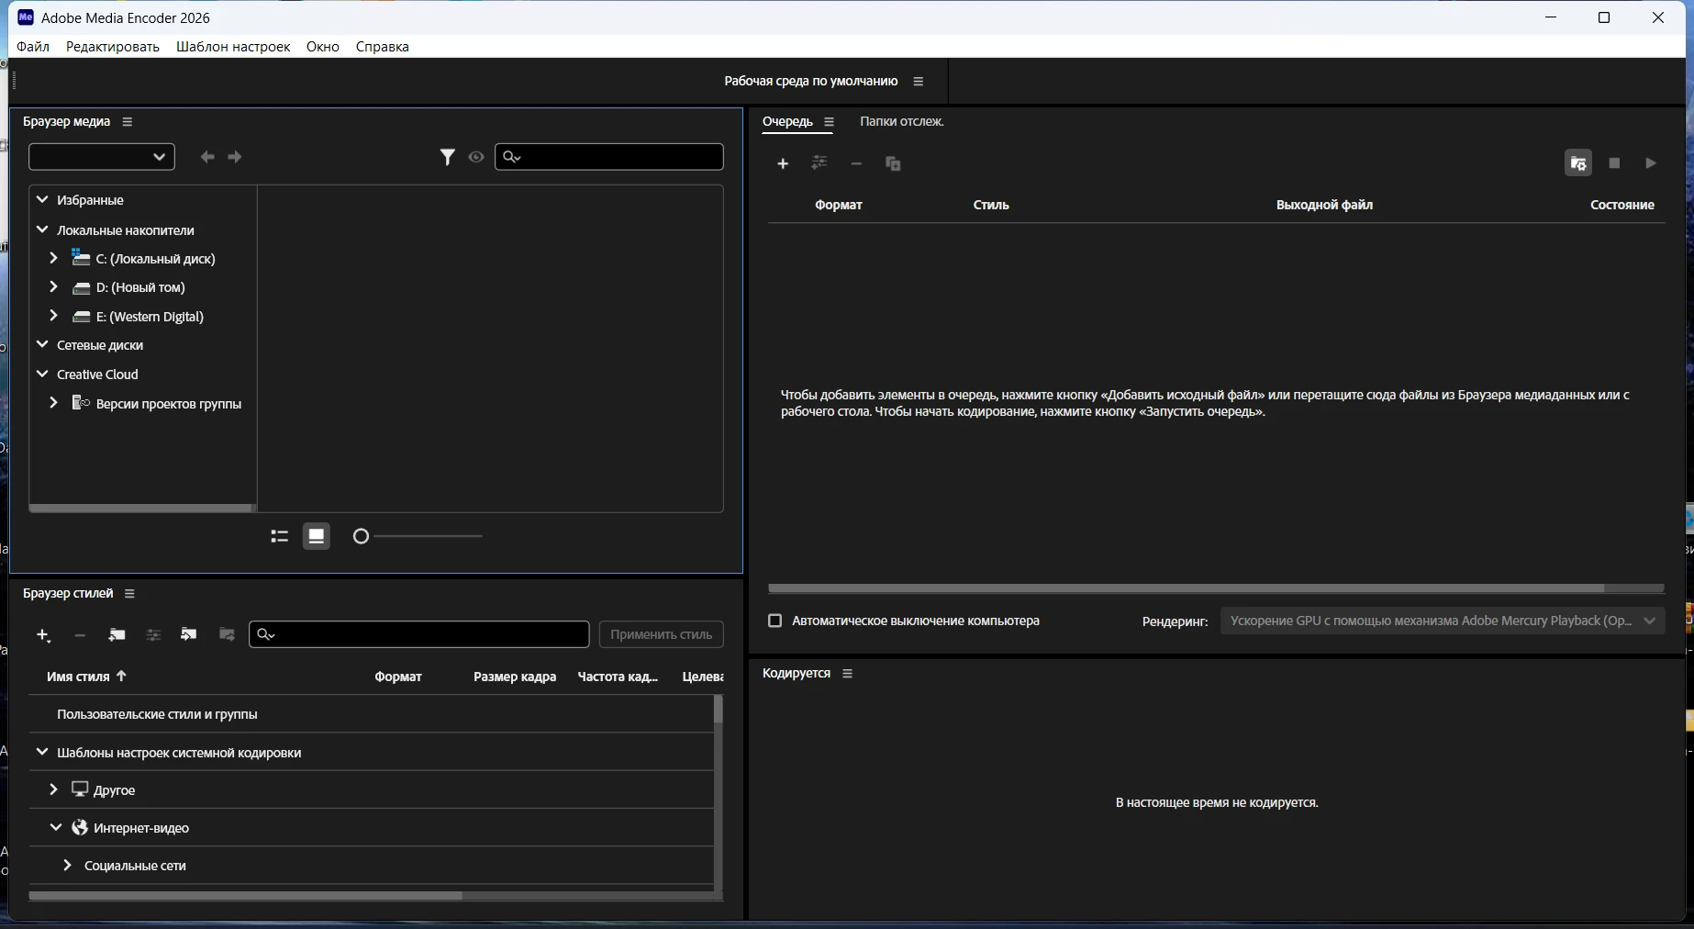This screenshot has height=929, width=1694.
Task: Open the Шаблон настроек menu
Action: [233, 47]
